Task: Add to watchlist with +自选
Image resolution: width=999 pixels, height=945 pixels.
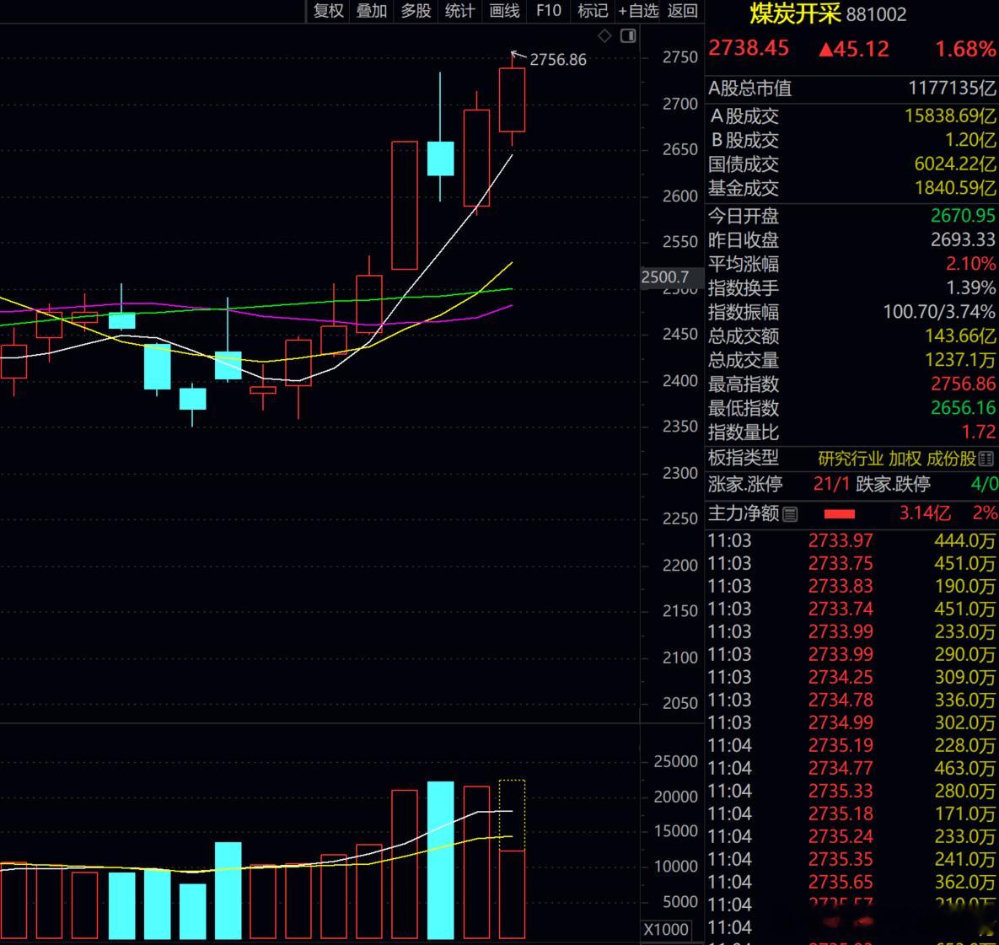Action: [x=637, y=11]
